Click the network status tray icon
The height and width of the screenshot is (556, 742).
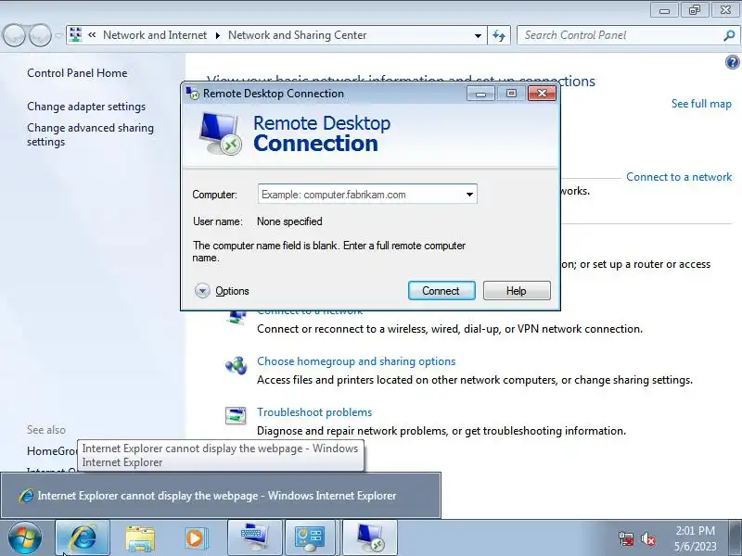(626, 538)
